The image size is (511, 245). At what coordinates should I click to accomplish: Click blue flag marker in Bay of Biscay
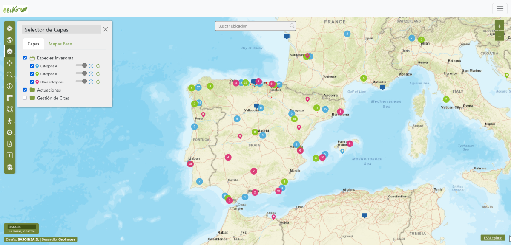[287, 37]
